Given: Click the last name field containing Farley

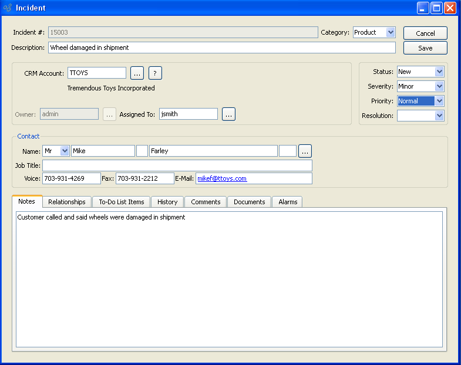Looking at the screenshot, I should [213, 151].
